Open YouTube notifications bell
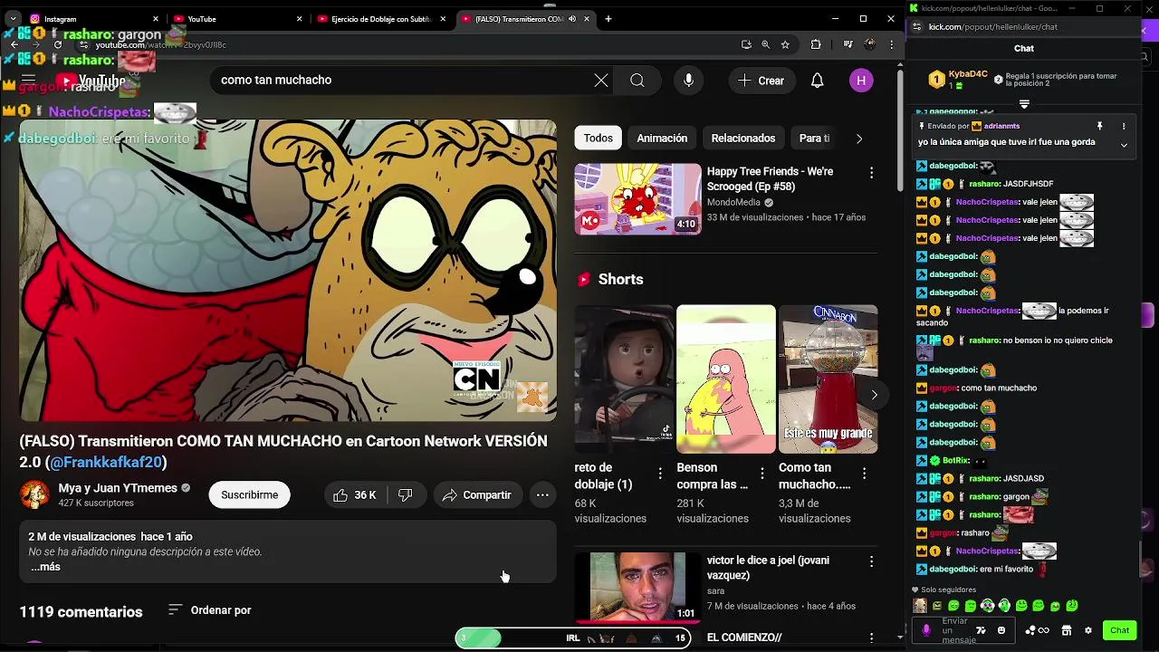Image resolution: width=1159 pixels, height=652 pixels. tap(817, 81)
